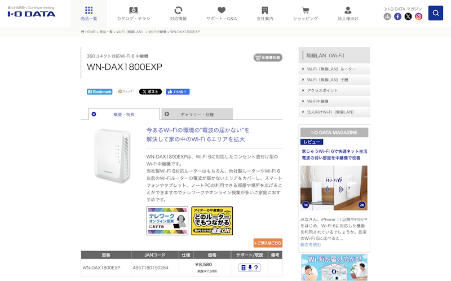The image size is (451, 281).
Task: Open the 続きを読む link
Action: click(x=311, y=245)
